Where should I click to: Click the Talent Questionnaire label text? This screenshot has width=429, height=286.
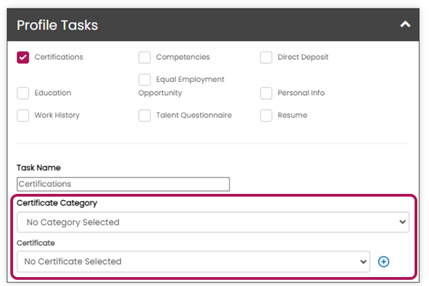coord(193,115)
